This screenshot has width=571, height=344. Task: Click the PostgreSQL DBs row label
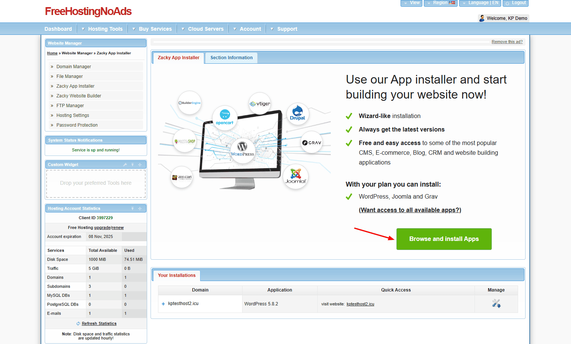click(63, 304)
